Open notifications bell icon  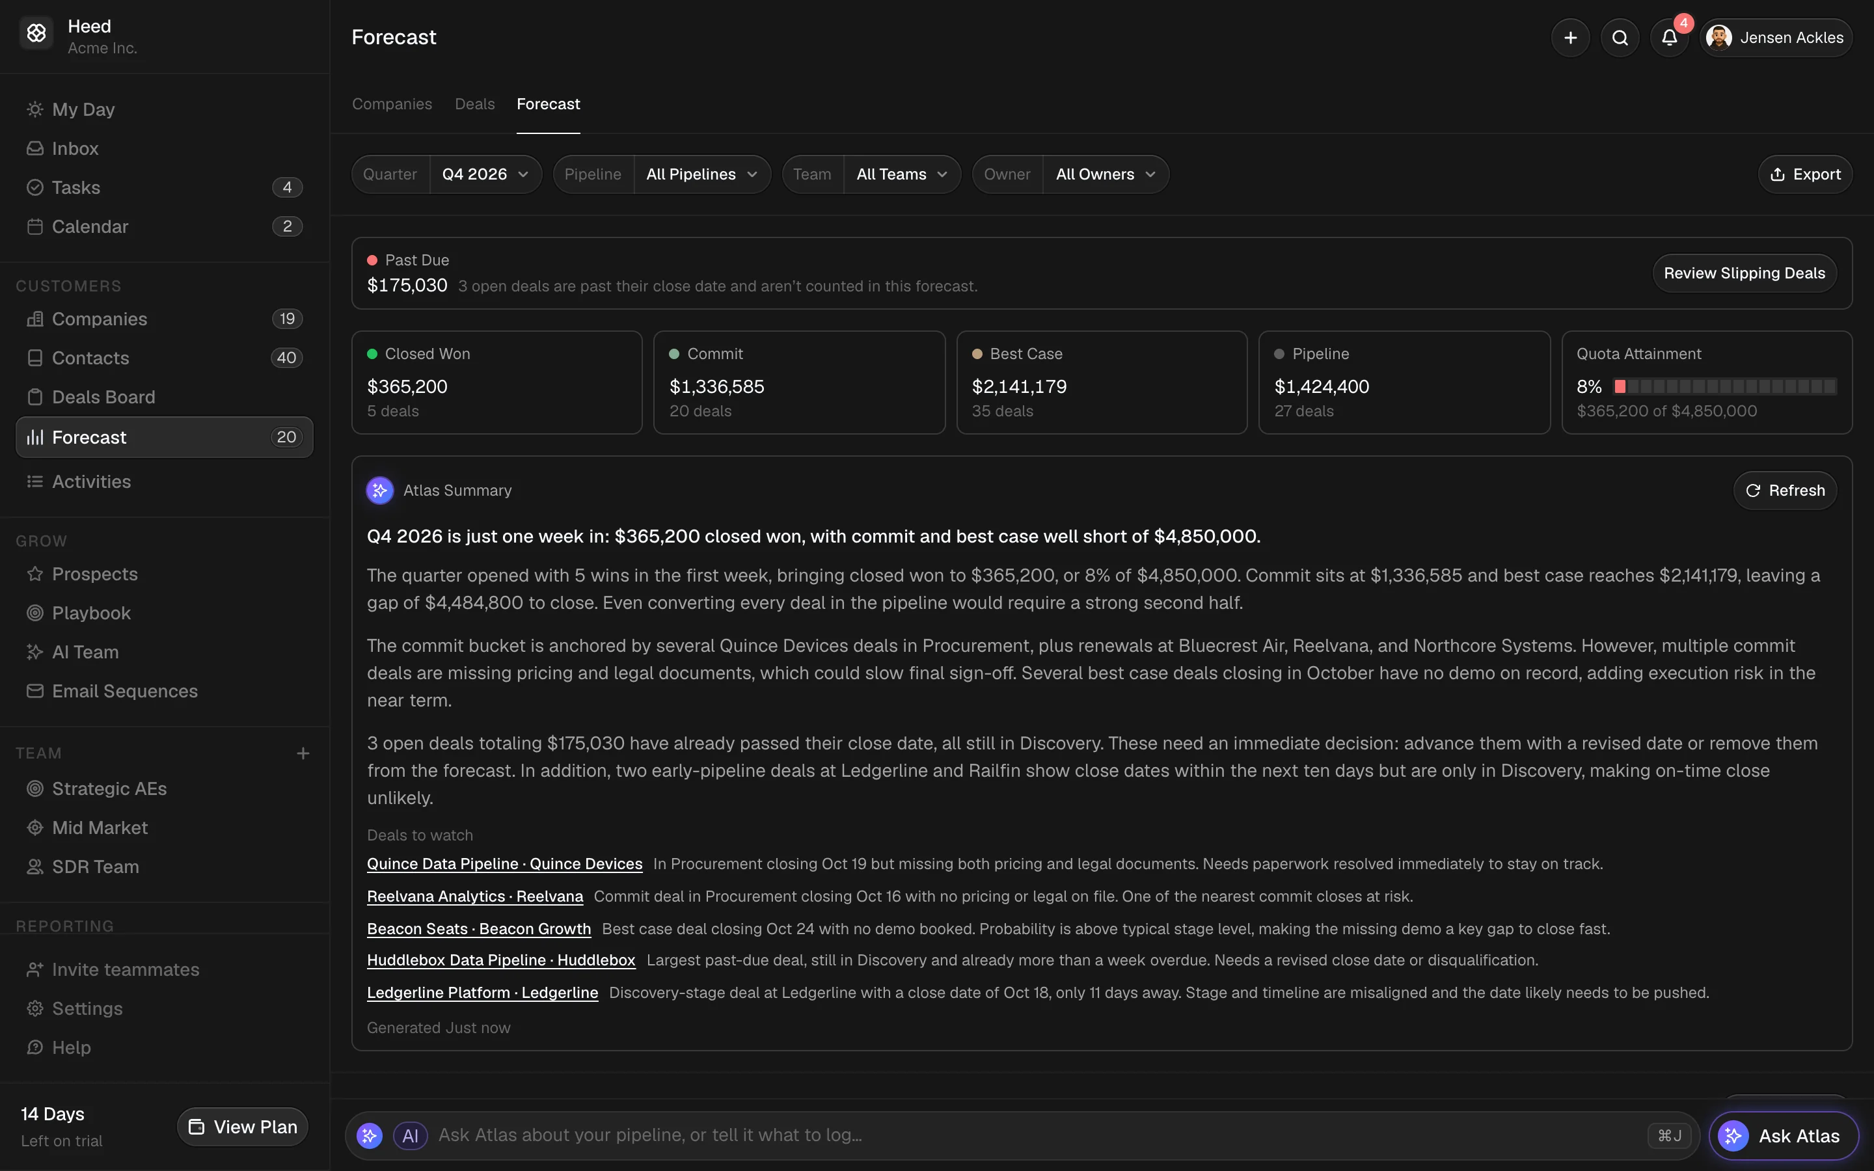[1669, 38]
